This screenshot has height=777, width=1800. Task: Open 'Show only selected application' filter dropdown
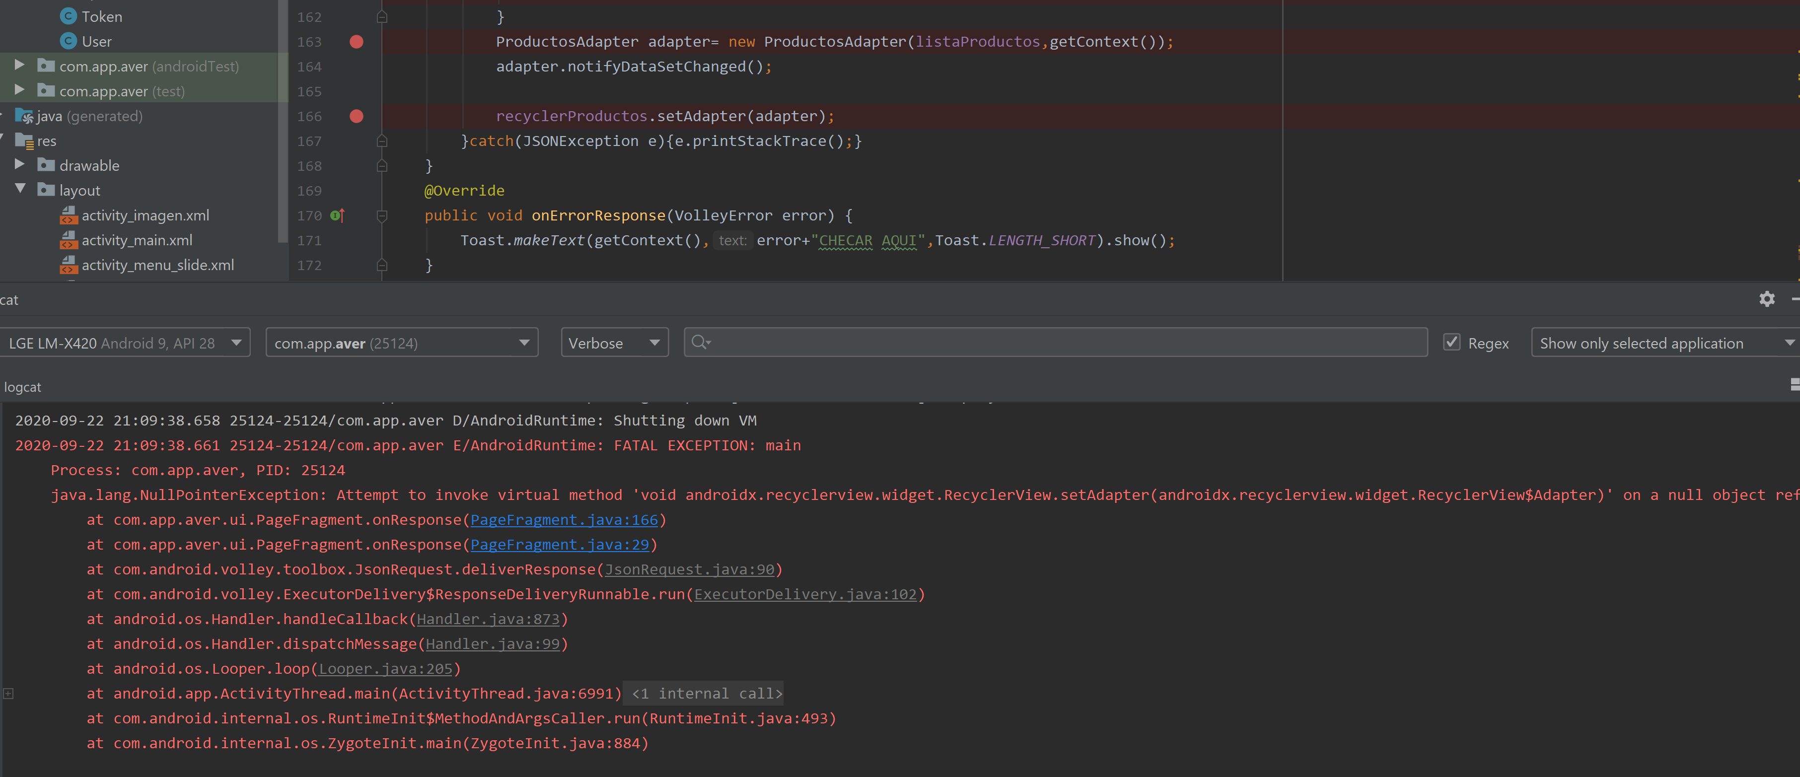tap(1666, 343)
